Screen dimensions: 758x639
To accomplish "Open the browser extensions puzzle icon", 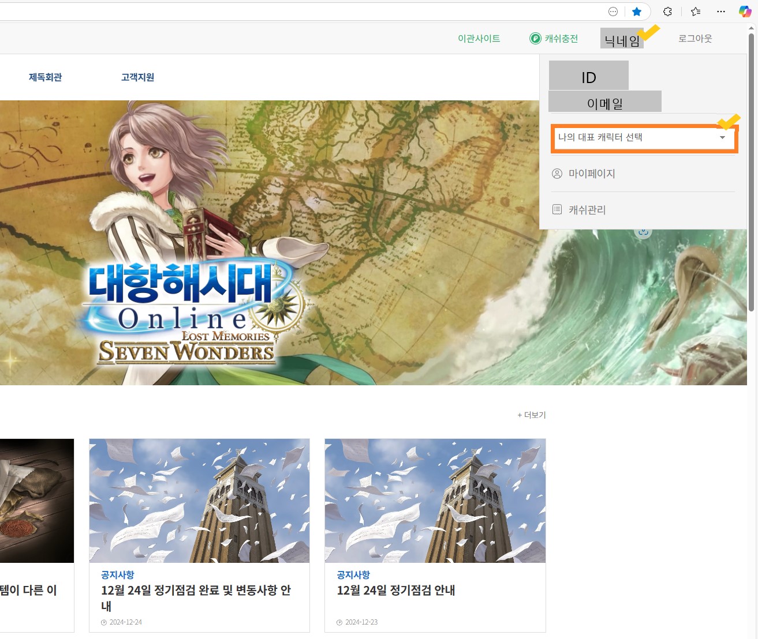I will 667,12.
